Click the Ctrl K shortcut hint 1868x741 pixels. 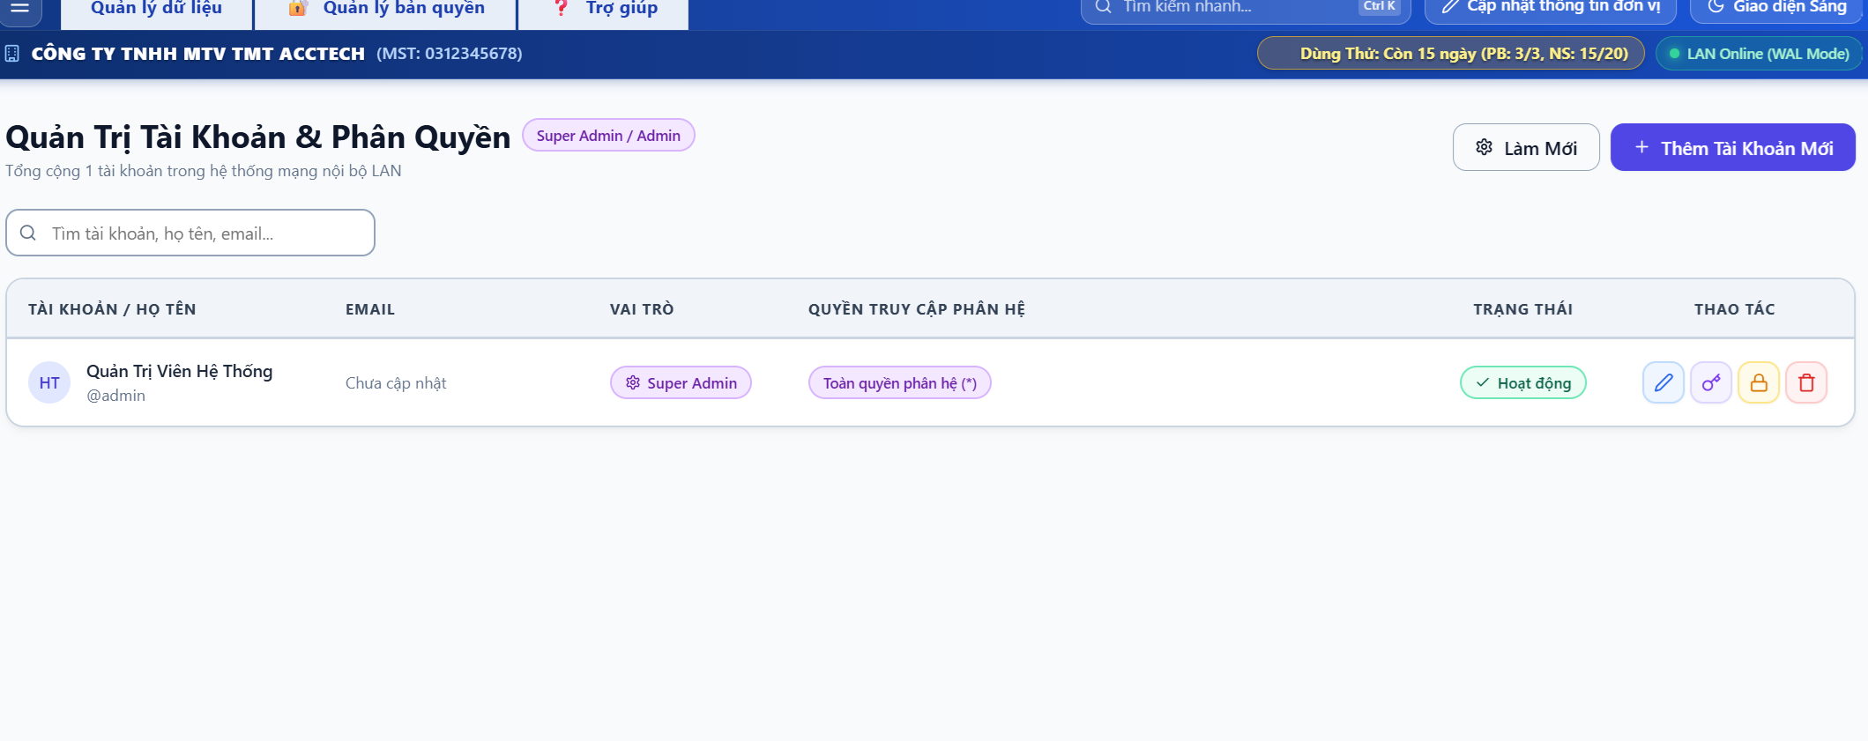click(1380, 6)
